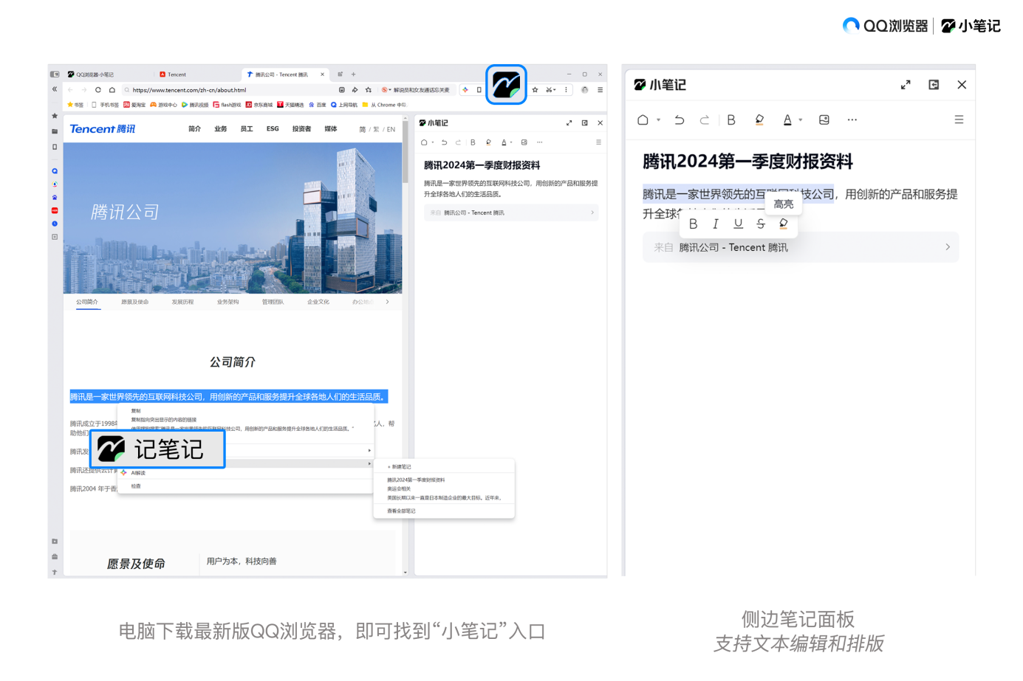Click the insert image icon in the note toolbar
1023x681 pixels.
(824, 120)
